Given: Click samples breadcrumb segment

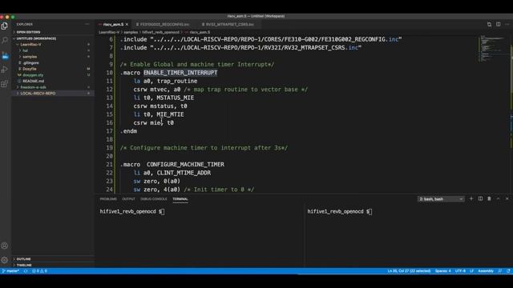Looking at the screenshot, I should [x=131, y=32].
